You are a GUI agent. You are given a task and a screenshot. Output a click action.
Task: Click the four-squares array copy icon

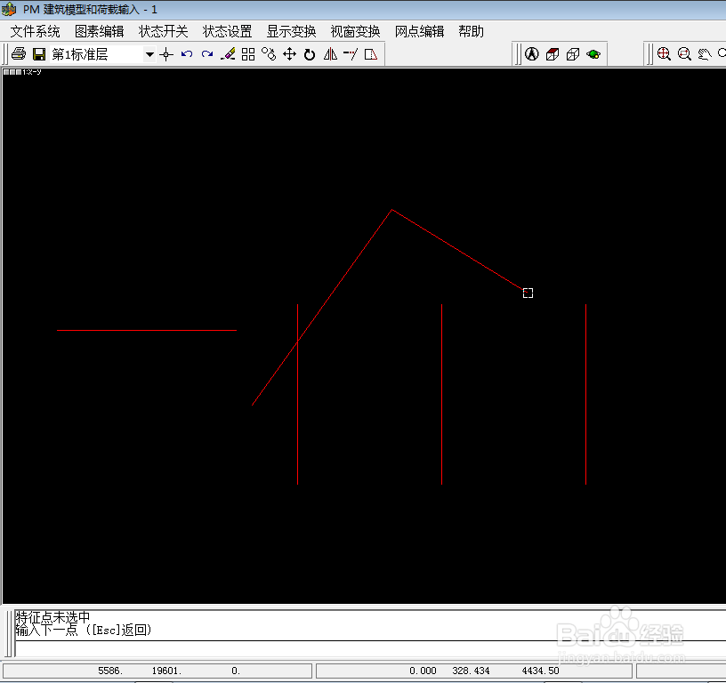pyautogui.click(x=248, y=54)
